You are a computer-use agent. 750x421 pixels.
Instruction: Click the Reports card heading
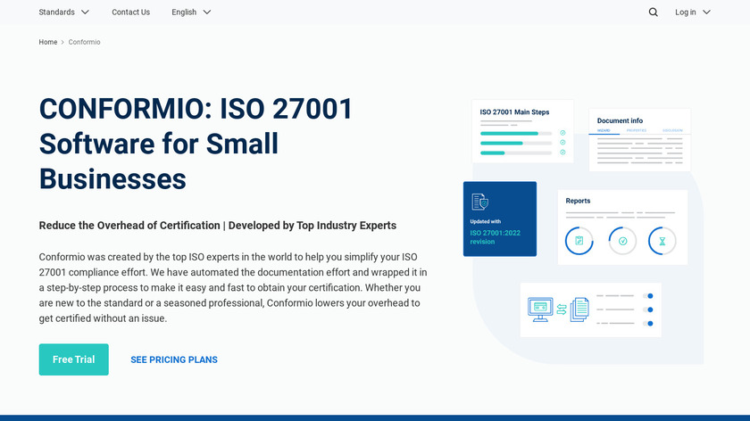point(578,201)
